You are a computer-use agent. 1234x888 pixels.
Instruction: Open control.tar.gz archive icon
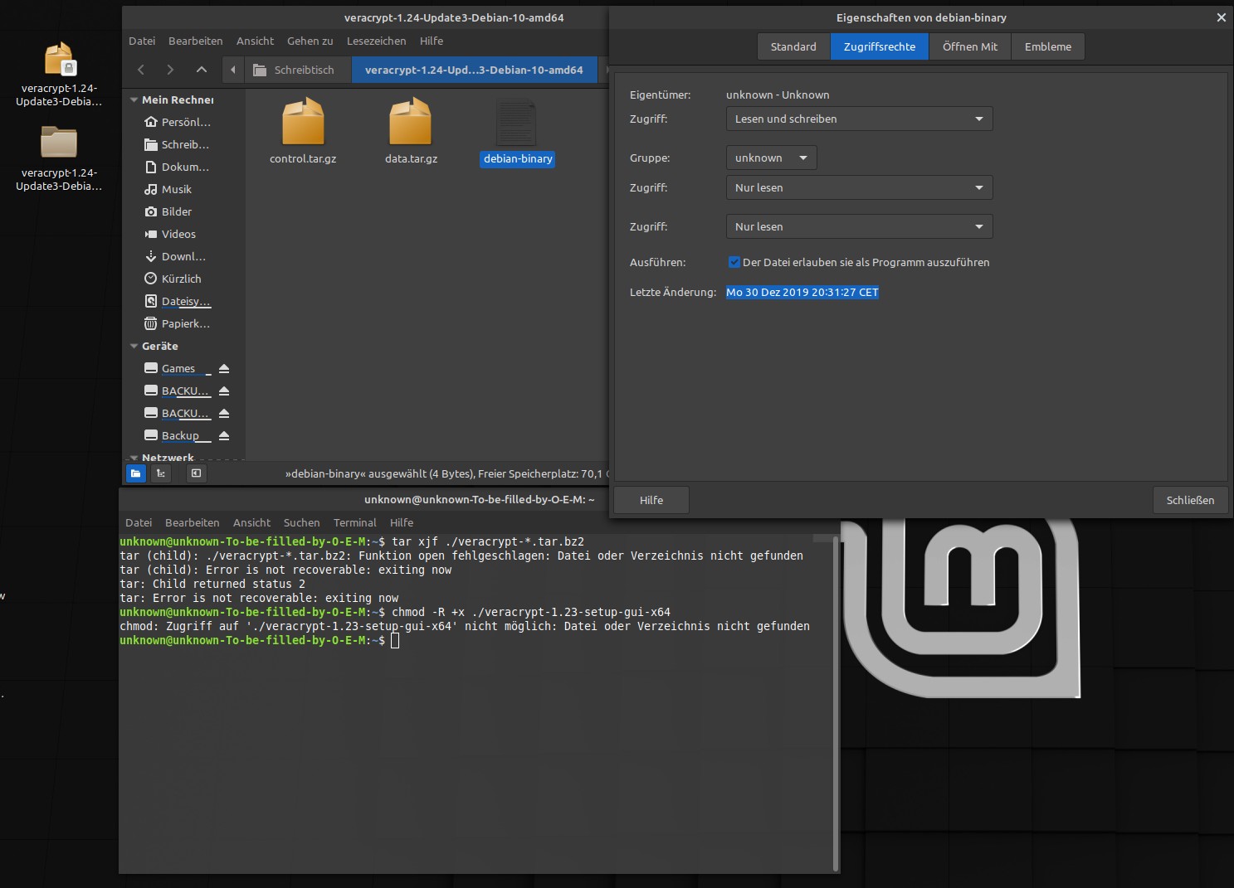click(x=303, y=121)
